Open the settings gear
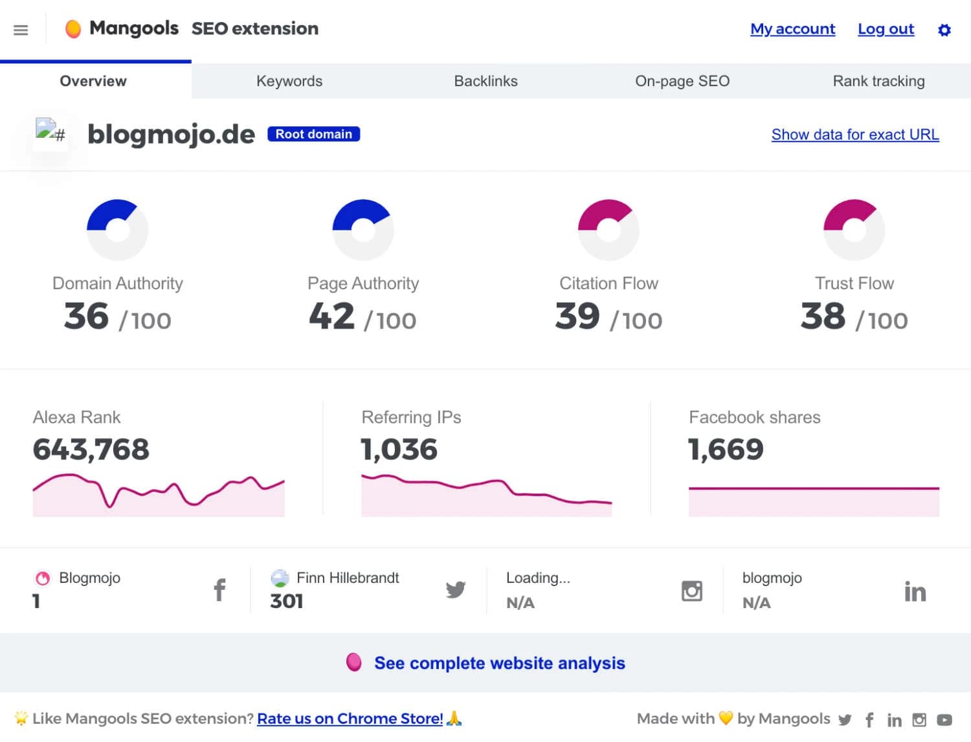 pyautogui.click(x=944, y=30)
